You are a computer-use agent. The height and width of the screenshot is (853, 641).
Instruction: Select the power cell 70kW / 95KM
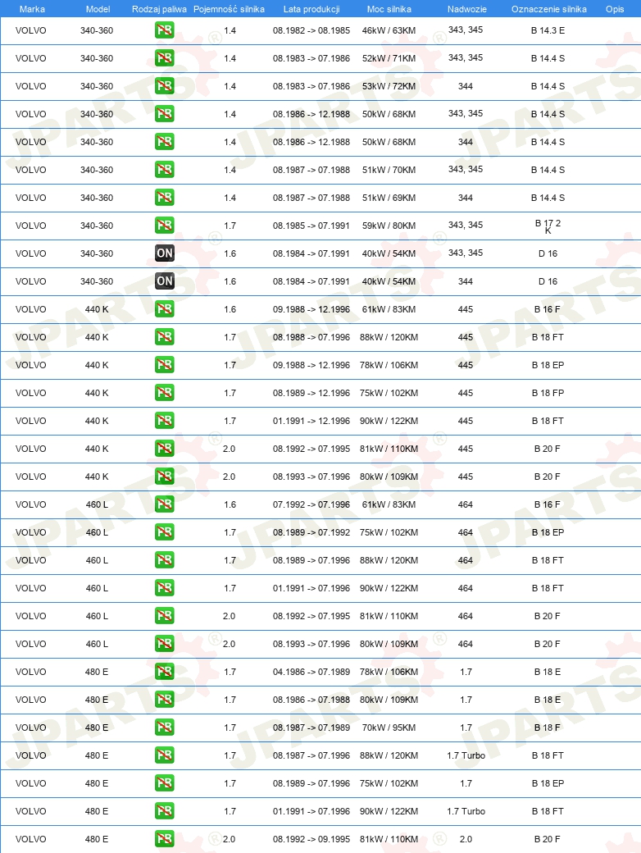(x=389, y=728)
